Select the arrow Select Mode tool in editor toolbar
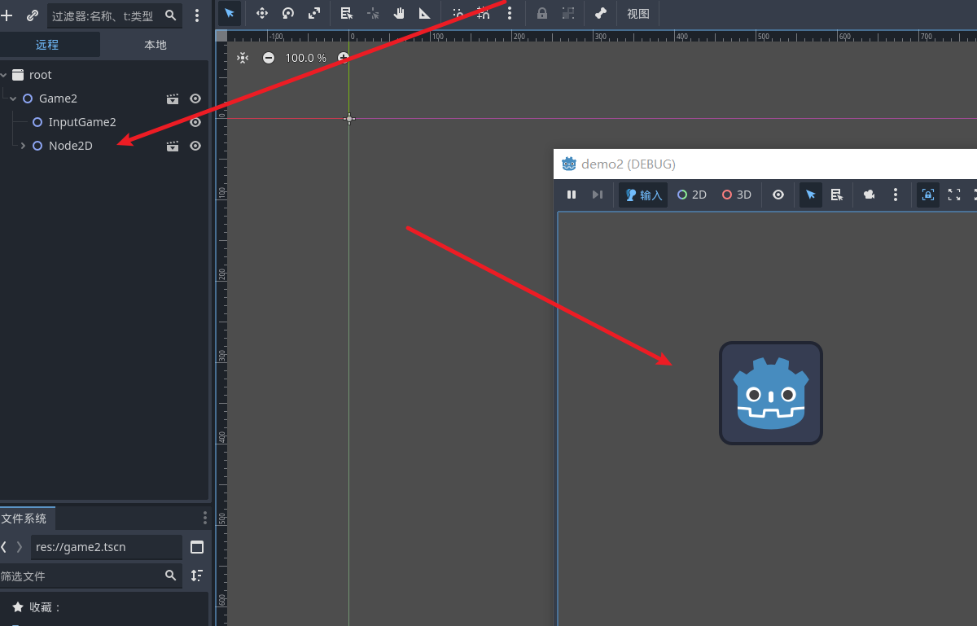This screenshot has width=977, height=626. point(230,13)
